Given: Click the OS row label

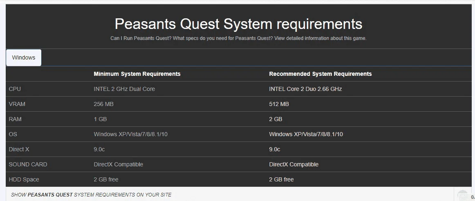Looking at the screenshot, I should click(x=13, y=134).
